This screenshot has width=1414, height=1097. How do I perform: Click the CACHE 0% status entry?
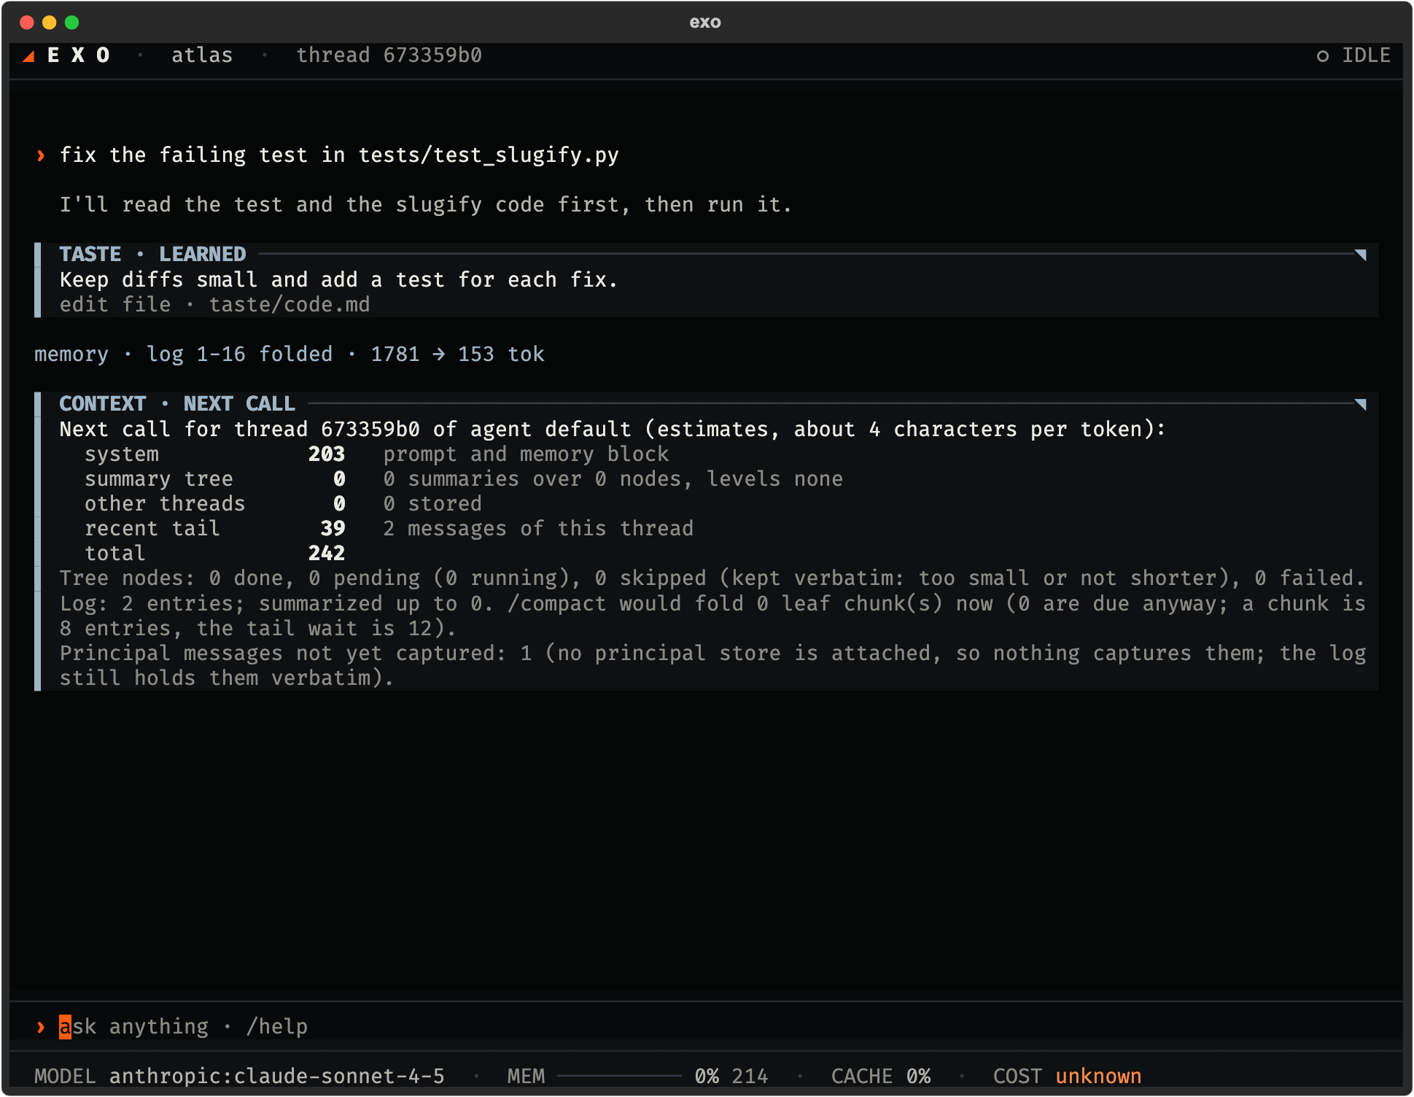point(881,1076)
